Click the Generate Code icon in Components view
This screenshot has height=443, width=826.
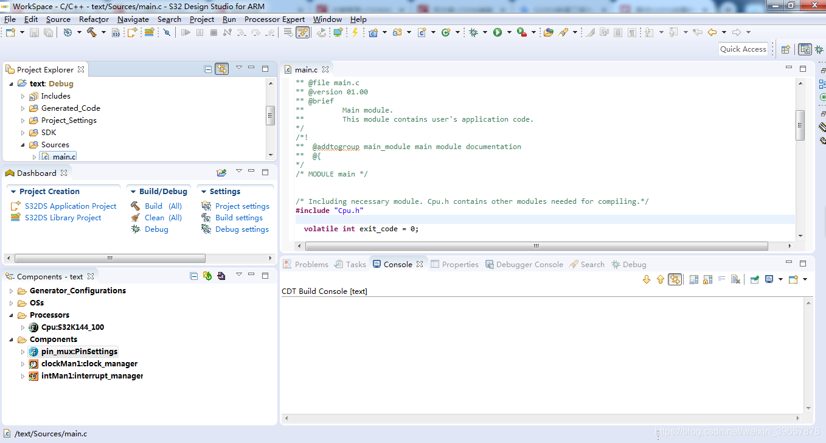(207, 276)
